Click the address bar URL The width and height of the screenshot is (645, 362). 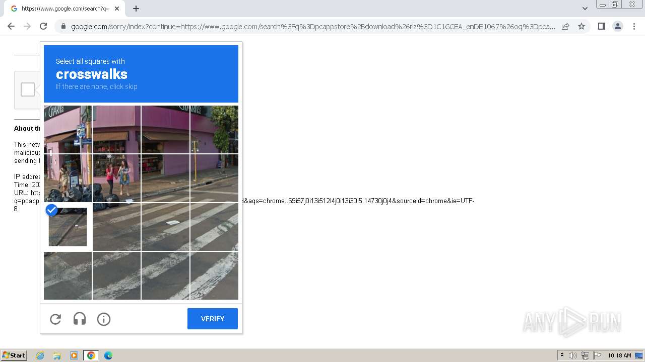point(313,27)
